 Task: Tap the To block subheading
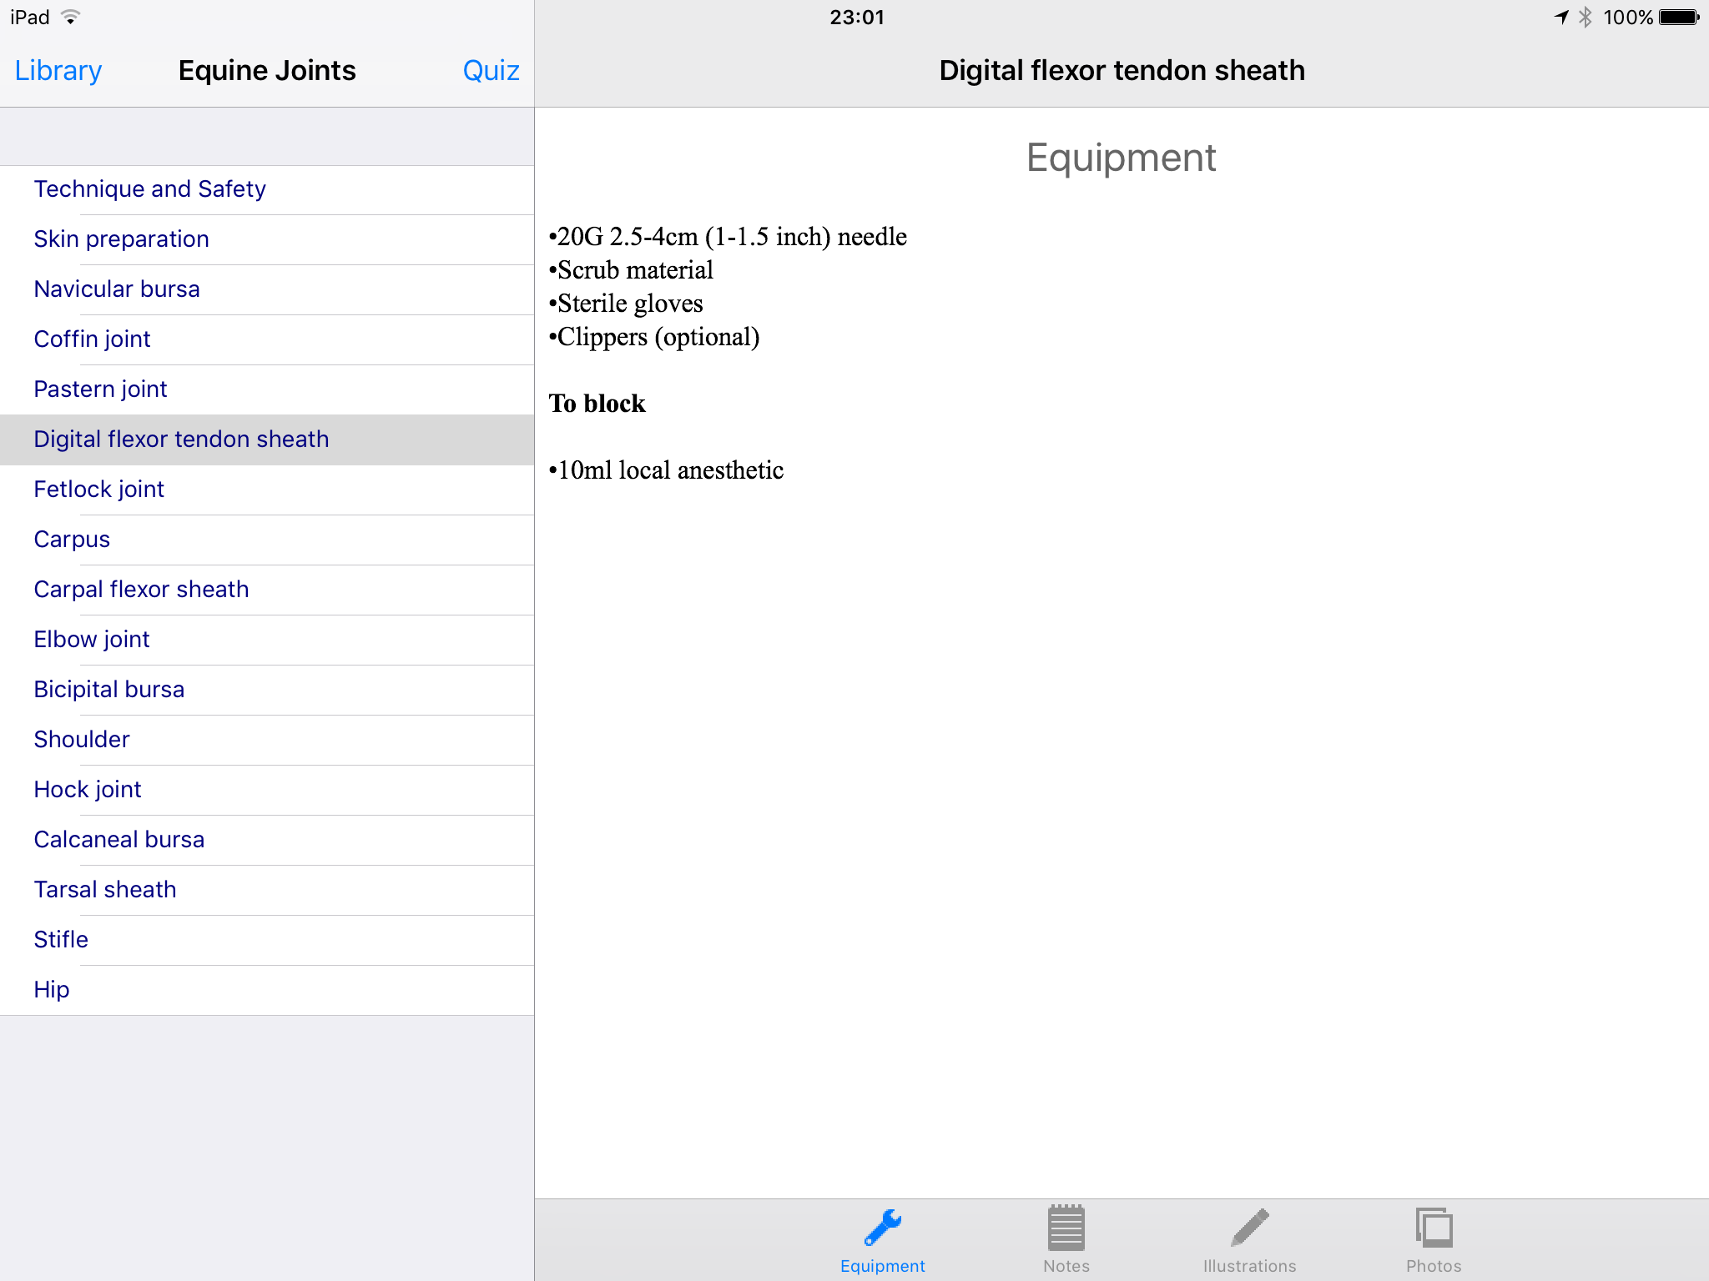pos(597,404)
